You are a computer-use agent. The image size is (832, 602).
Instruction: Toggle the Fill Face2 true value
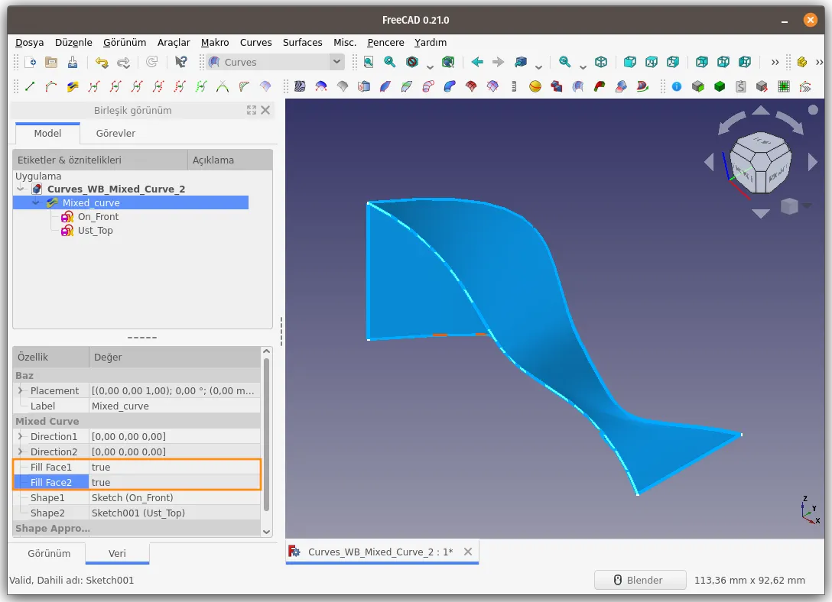tap(174, 482)
